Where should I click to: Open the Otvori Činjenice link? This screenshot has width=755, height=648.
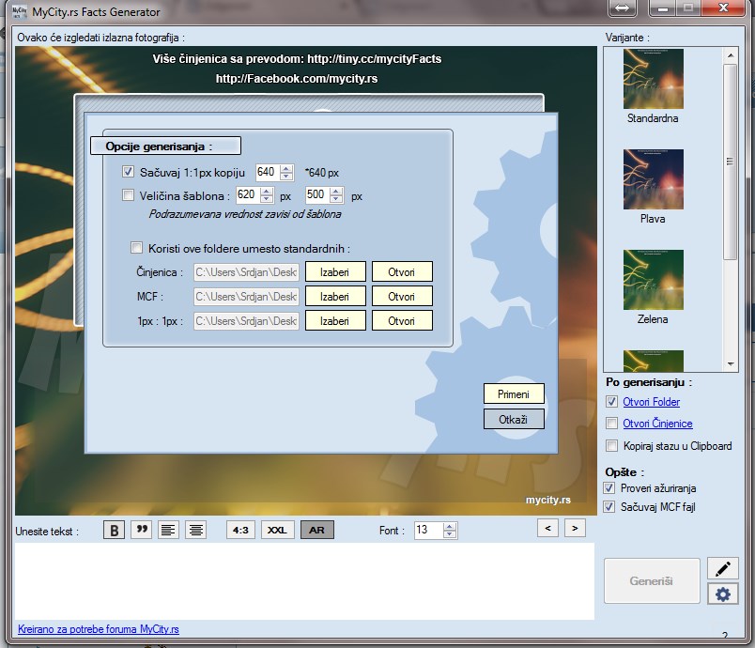[x=657, y=424]
